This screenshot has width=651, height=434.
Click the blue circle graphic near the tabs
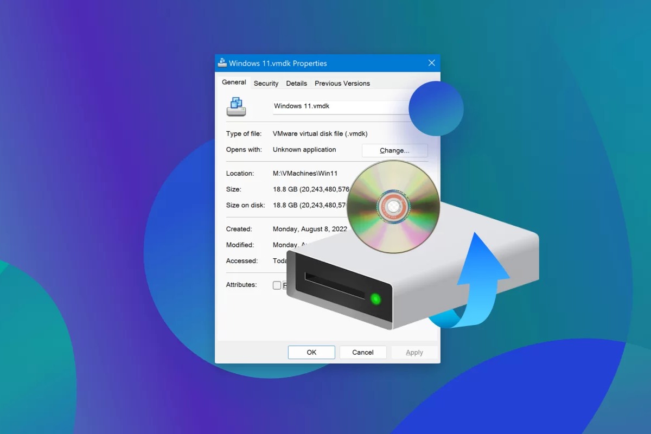click(x=436, y=108)
